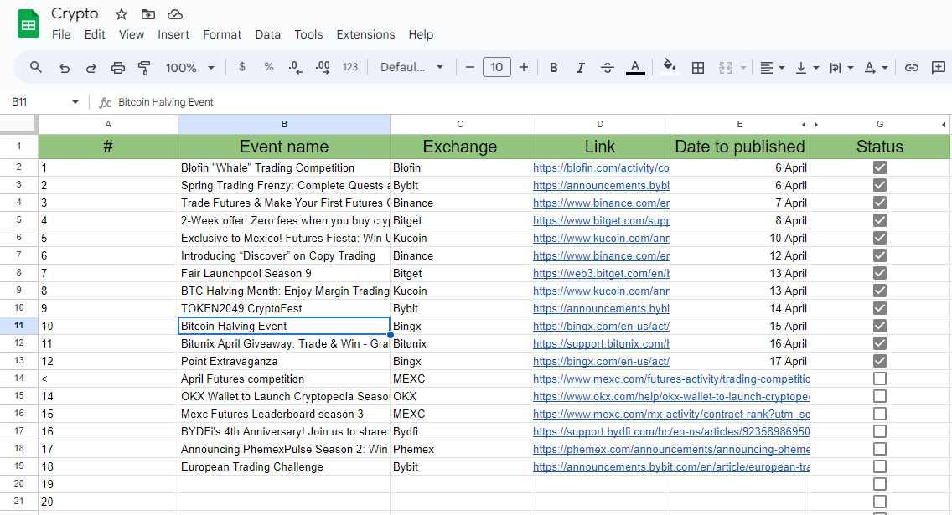
Task: Open the Tools menu
Action: (x=308, y=34)
